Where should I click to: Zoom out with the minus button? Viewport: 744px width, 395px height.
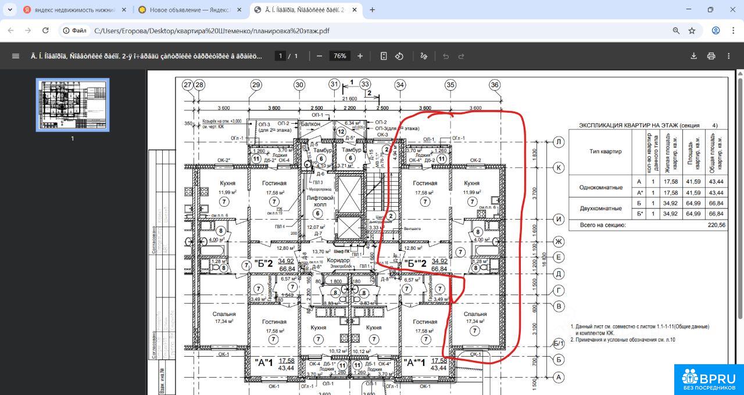coord(319,56)
